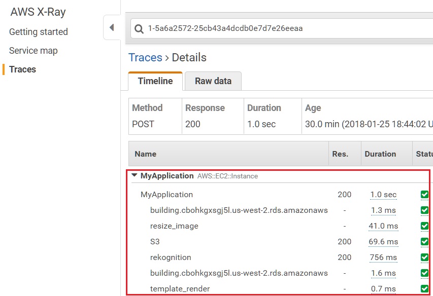This screenshot has width=433, height=296.
Task: Click the 1.6 ms duration value
Action: (383, 273)
